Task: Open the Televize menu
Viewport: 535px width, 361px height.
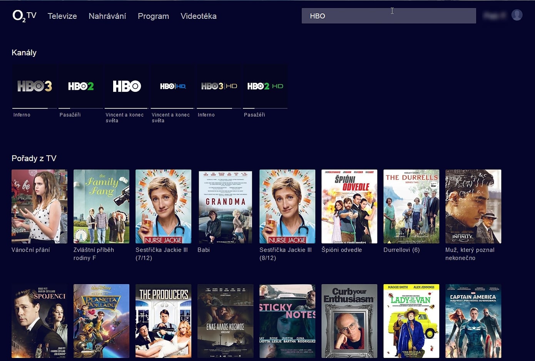Action: 62,16
